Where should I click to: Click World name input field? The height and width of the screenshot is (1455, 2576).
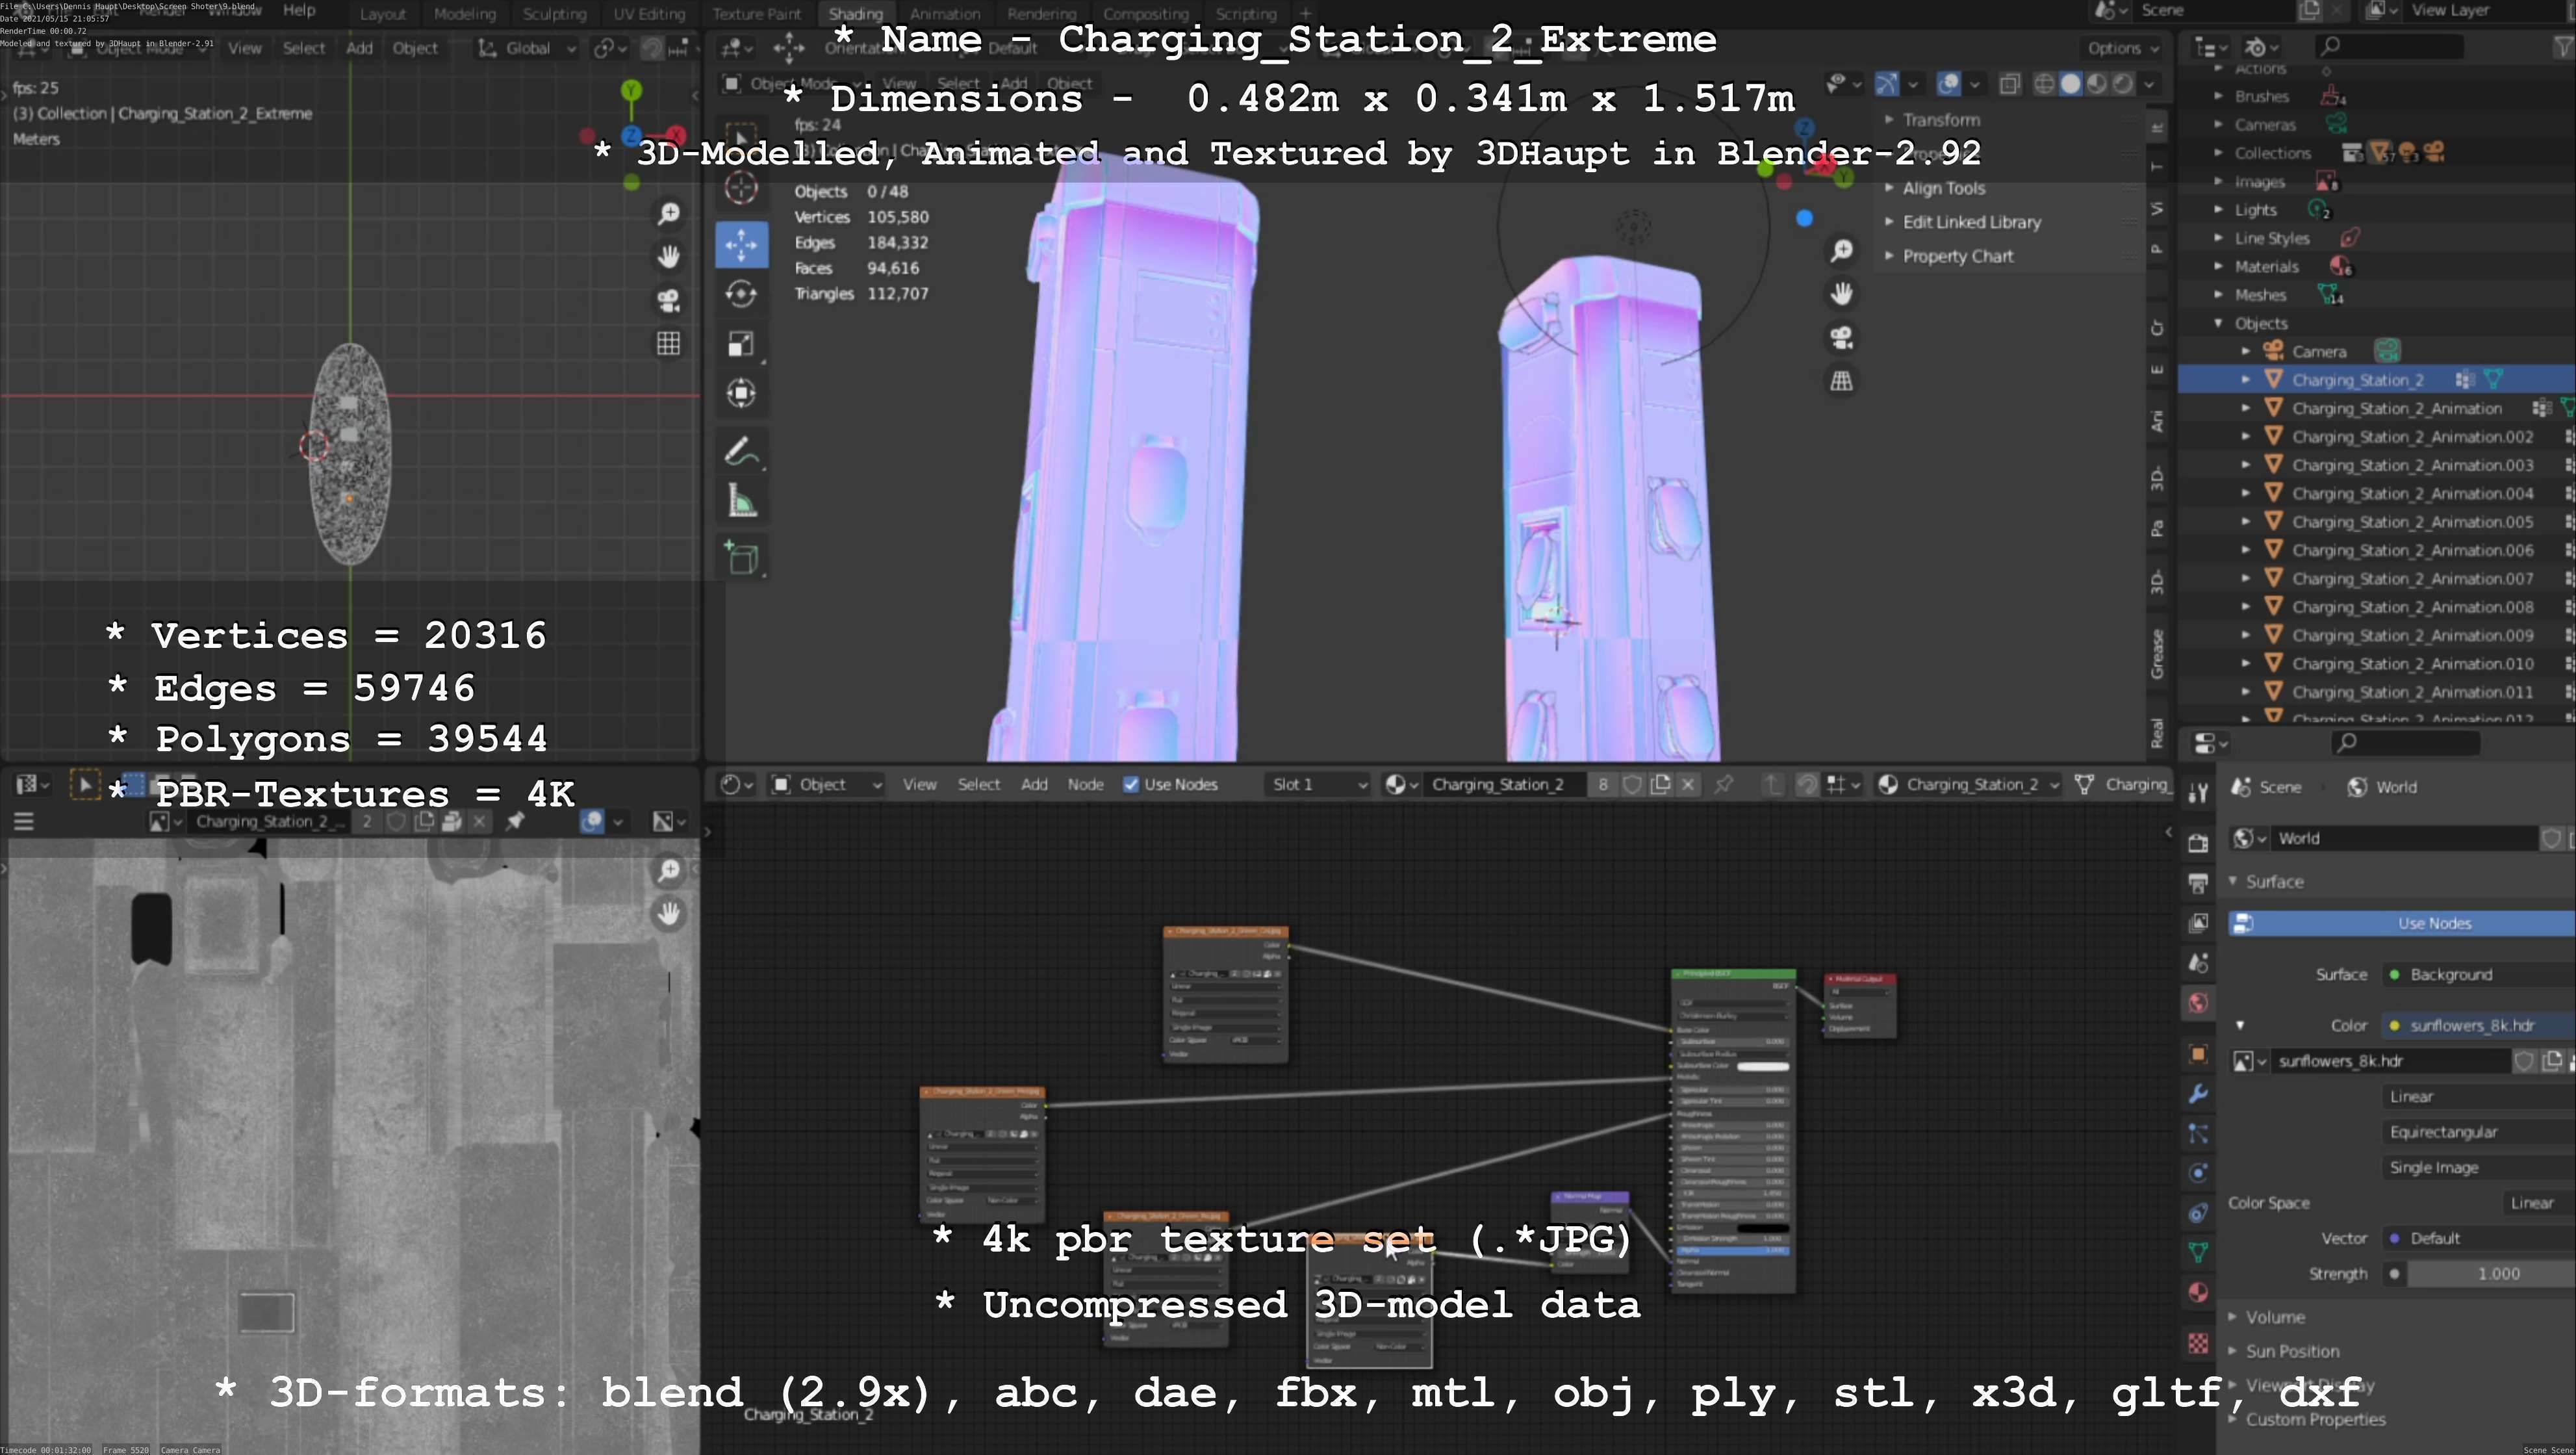pos(2405,839)
